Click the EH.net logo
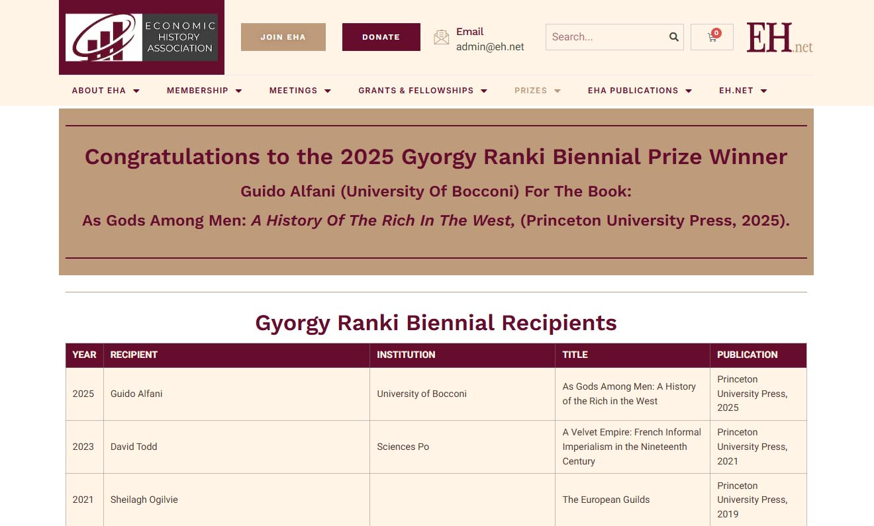Image resolution: width=874 pixels, height=526 pixels. [x=779, y=38]
